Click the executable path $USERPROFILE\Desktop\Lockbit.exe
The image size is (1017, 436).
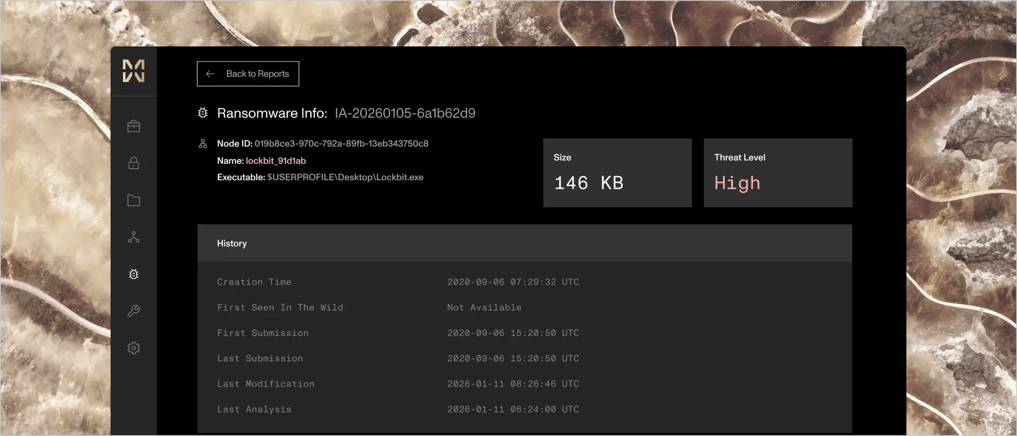click(345, 178)
